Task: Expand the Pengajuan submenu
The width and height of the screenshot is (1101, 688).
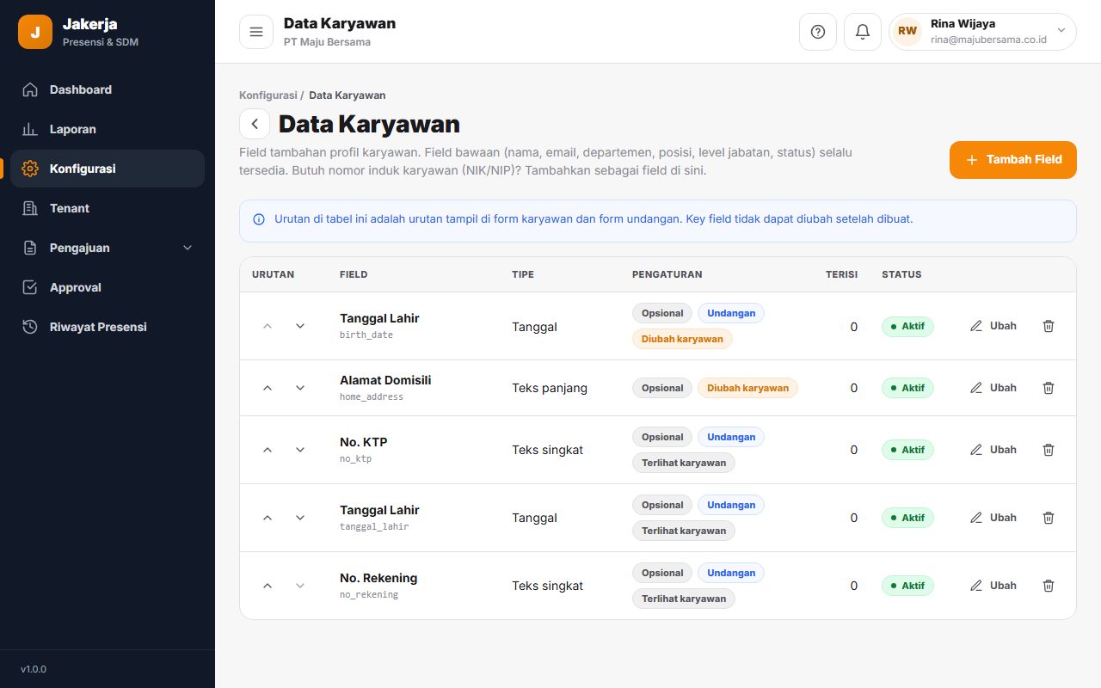Action: 108,248
